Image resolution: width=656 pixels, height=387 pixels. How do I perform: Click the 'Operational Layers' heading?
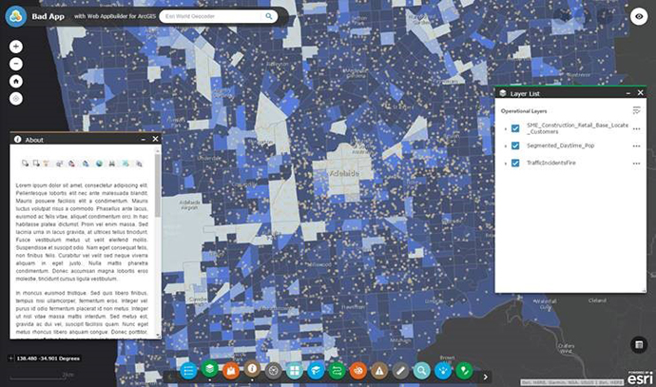[x=524, y=111]
